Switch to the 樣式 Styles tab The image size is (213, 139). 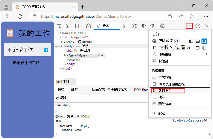point(61,90)
